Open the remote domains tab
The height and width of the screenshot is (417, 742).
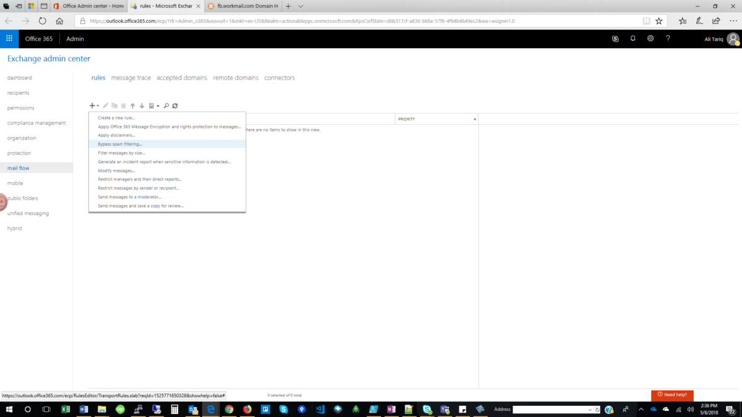click(236, 78)
